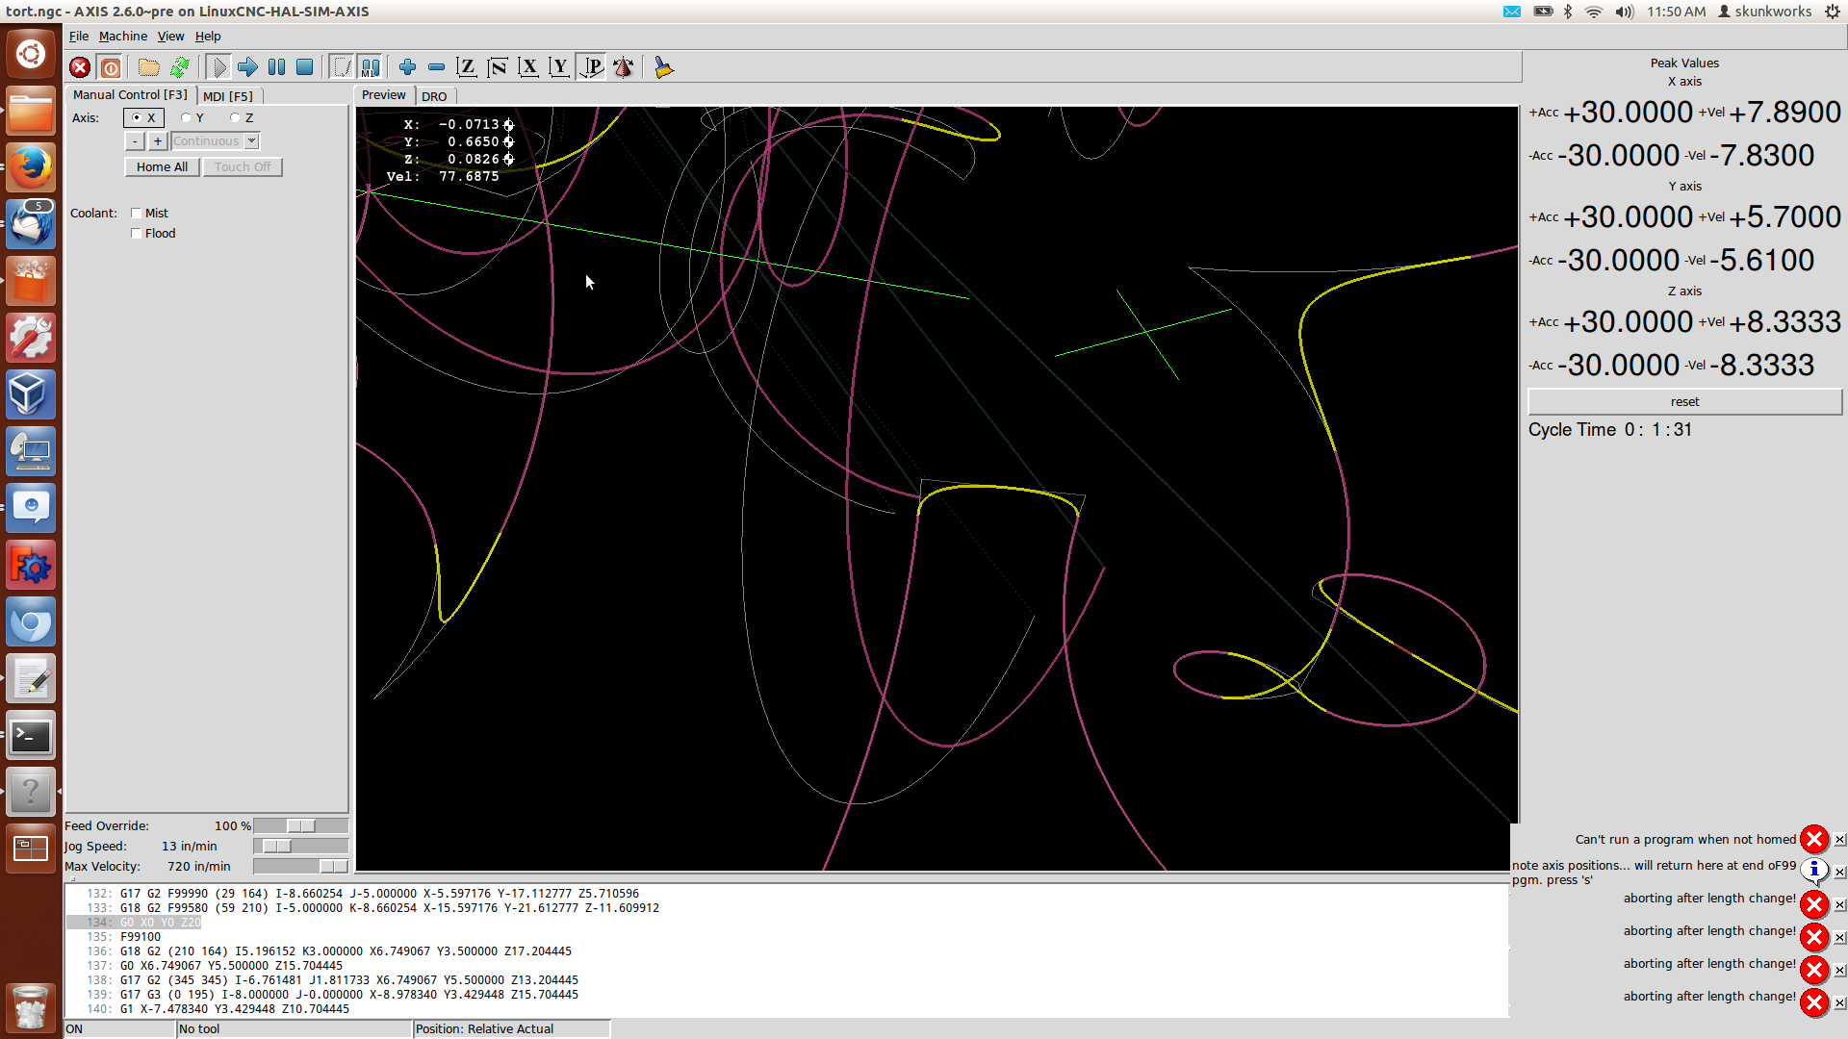Zoom out of the preview
The image size is (1848, 1039).
(436, 67)
